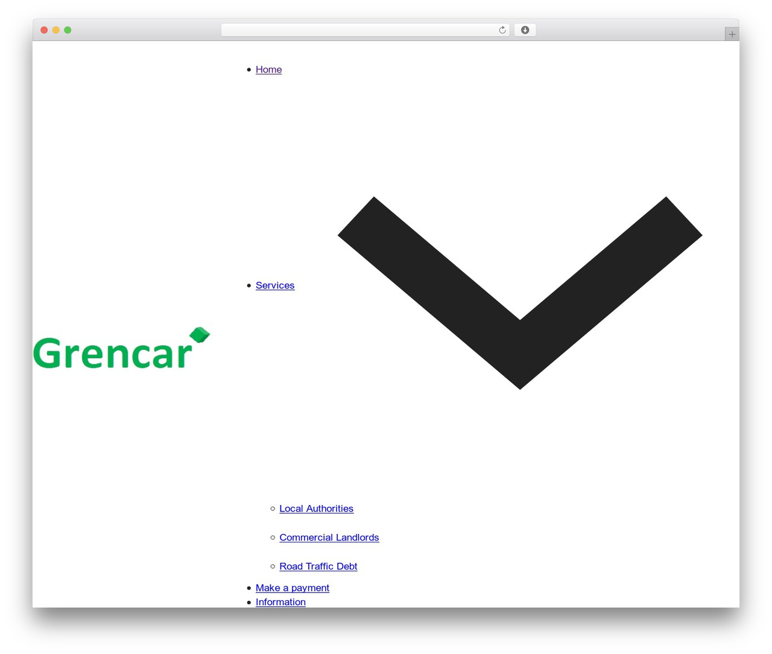Go to the Home page
772x654 pixels.
268,69
